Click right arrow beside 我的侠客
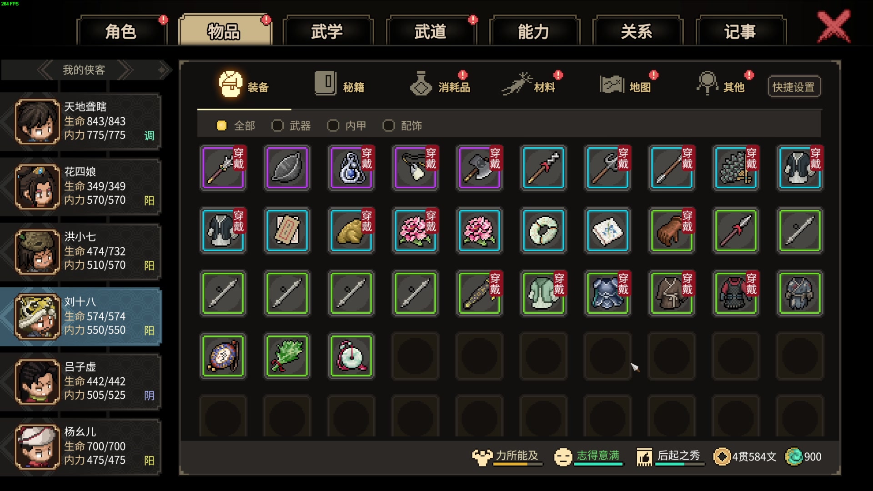The image size is (873, 491). click(x=125, y=70)
